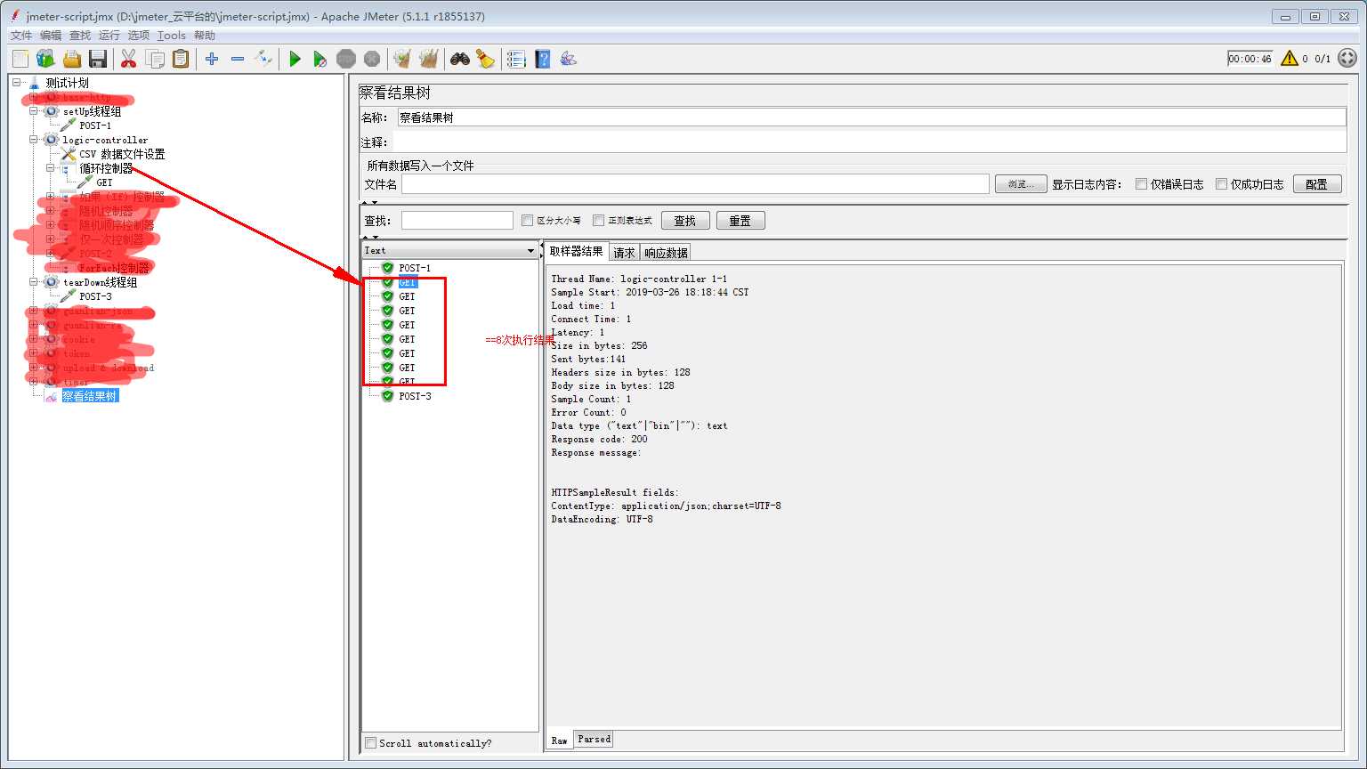Toggle the 仅成功日志 checkbox
Image resolution: width=1367 pixels, height=769 pixels.
(x=1221, y=184)
